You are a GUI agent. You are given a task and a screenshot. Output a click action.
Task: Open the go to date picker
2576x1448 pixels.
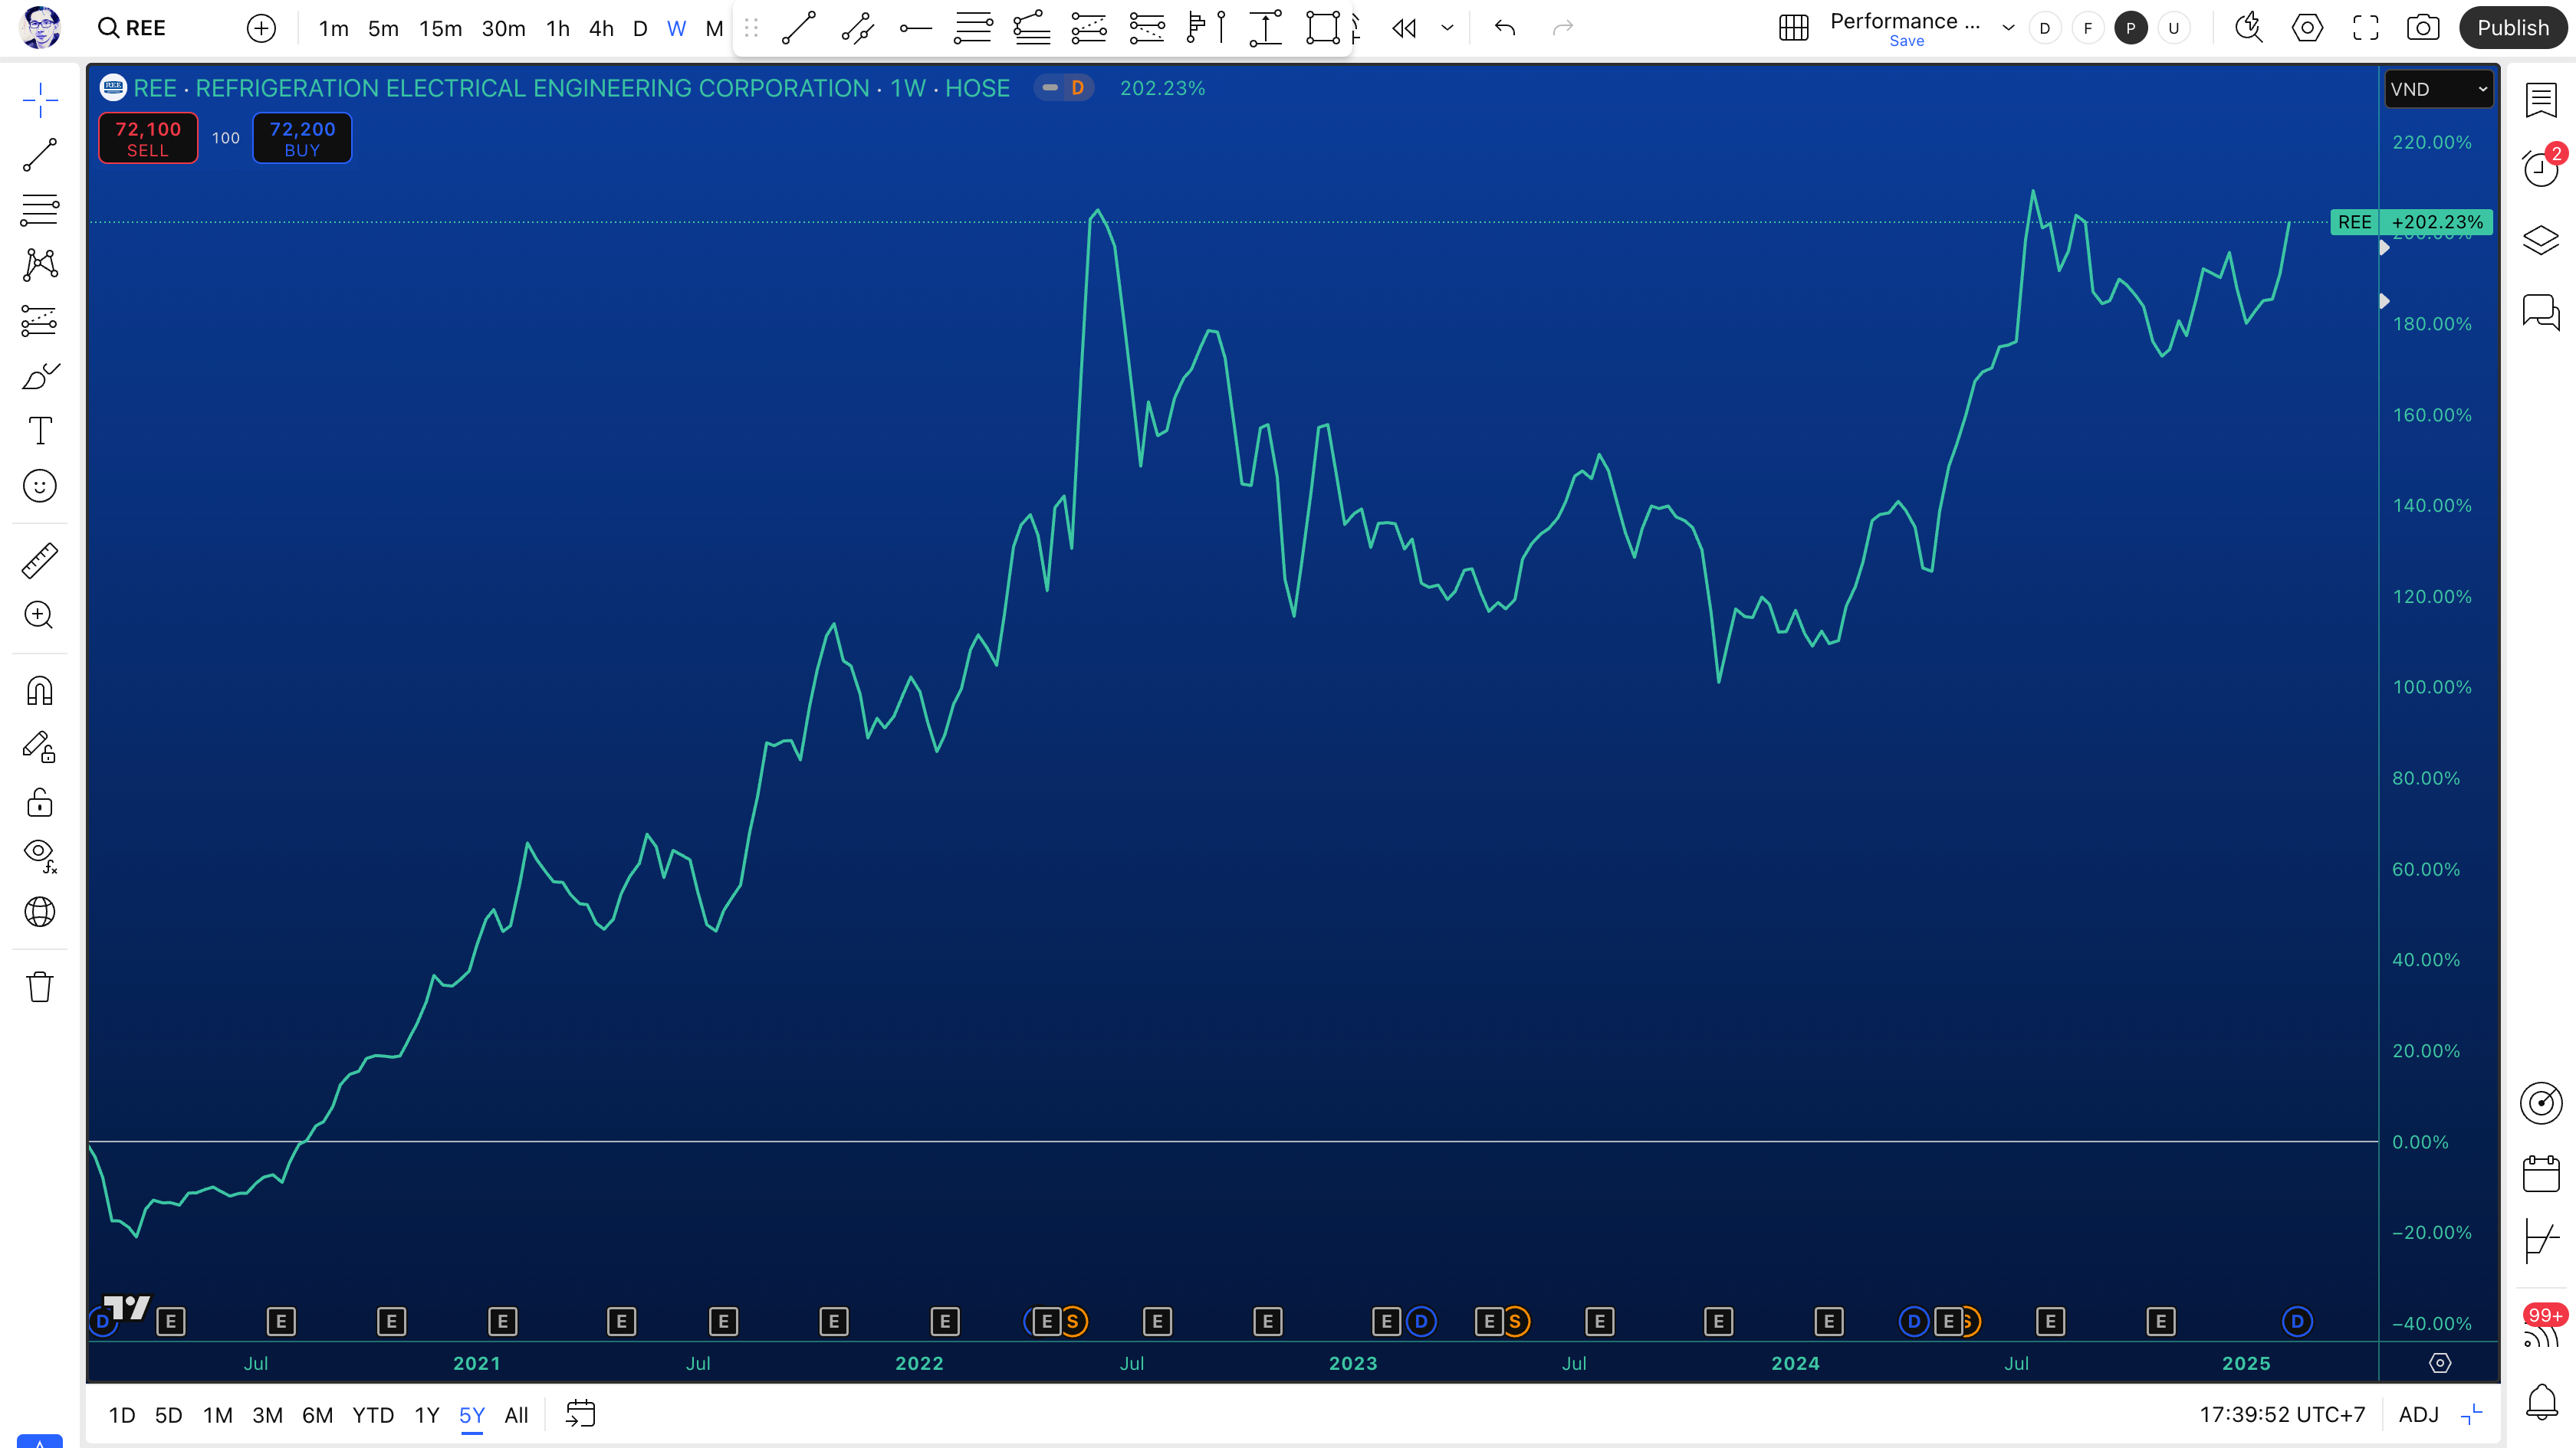coord(580,1414)
